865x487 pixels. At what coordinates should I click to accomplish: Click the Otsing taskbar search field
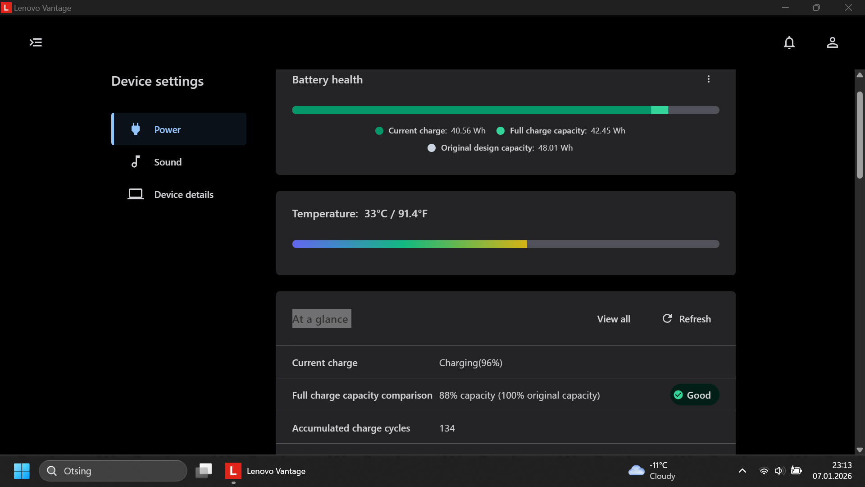[113, 471]
